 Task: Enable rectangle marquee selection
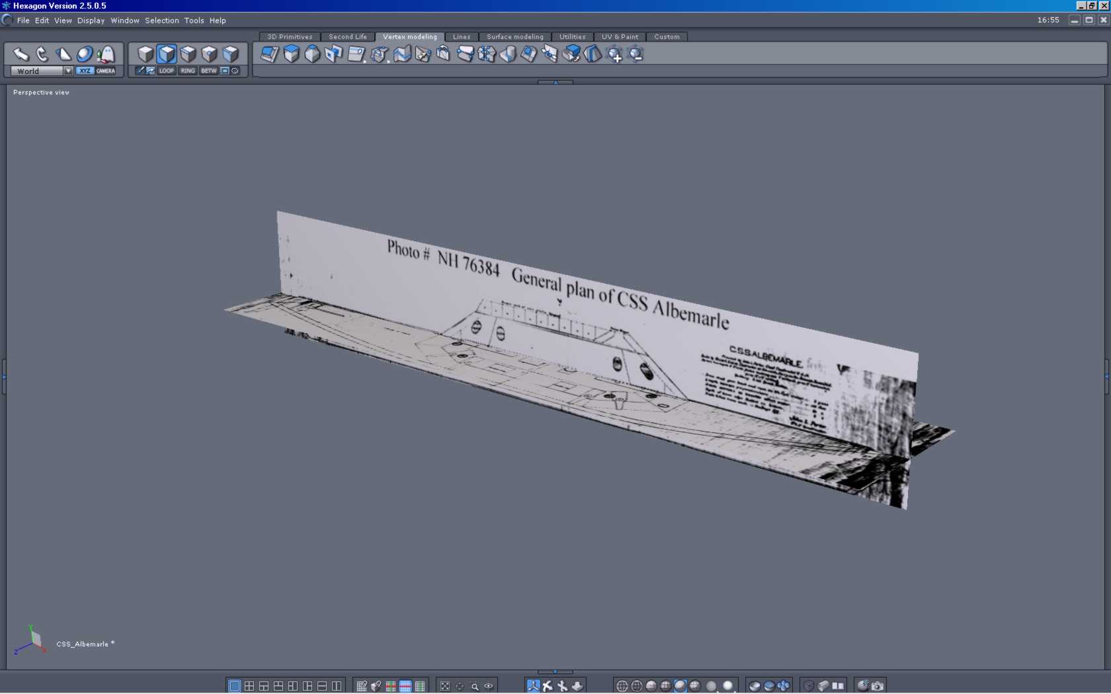[225, 71]
